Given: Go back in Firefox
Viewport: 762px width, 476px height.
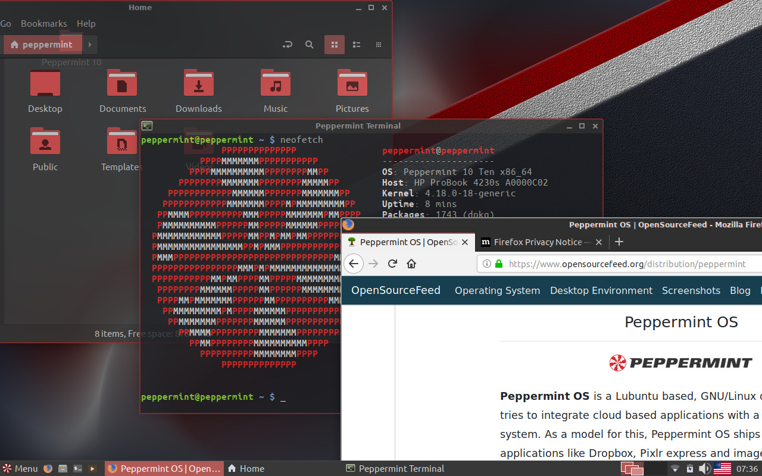Looking at the screenshot, I should [x=354, y=264].
